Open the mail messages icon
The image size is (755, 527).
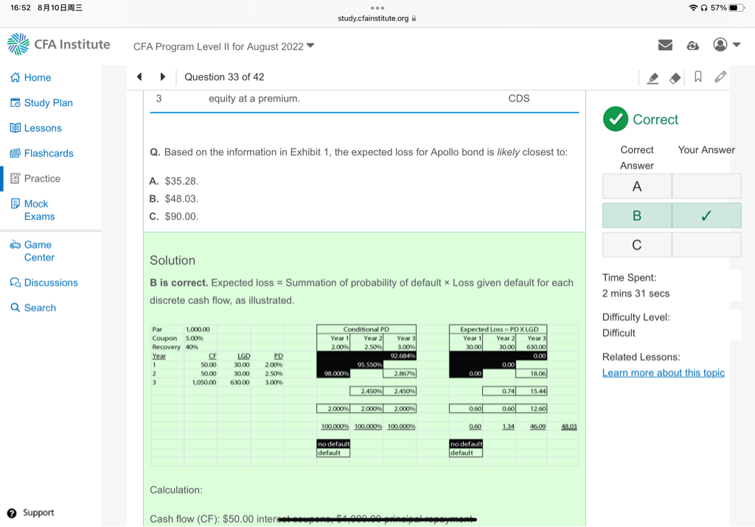[665, 45]
